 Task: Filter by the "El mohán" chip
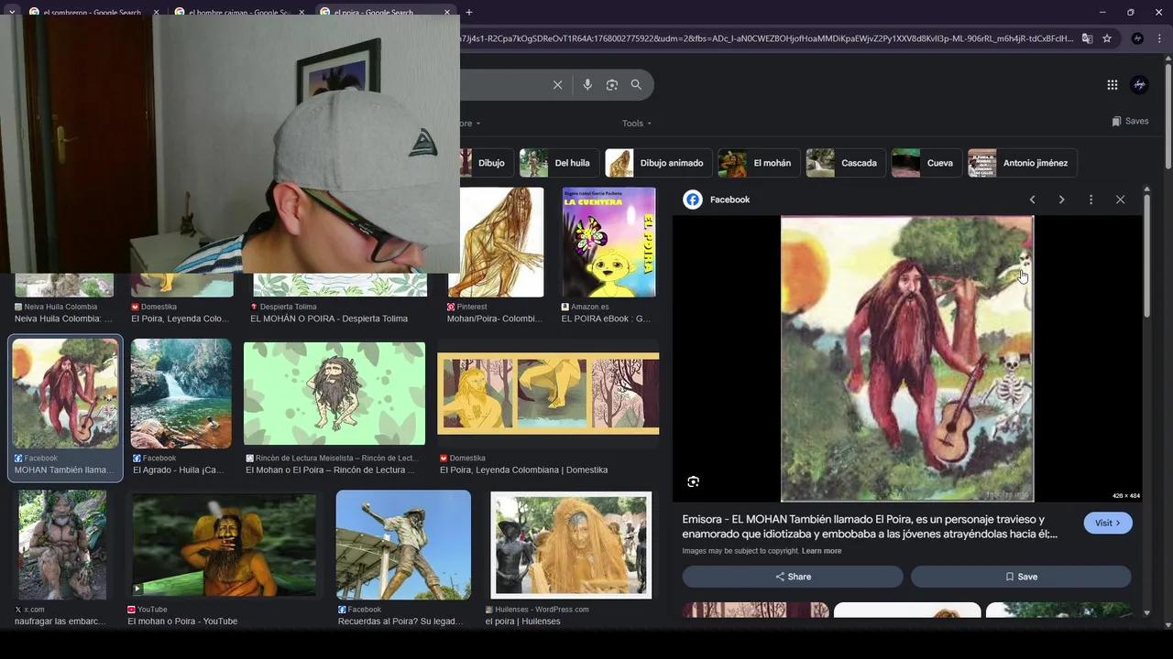coord(759,163)
